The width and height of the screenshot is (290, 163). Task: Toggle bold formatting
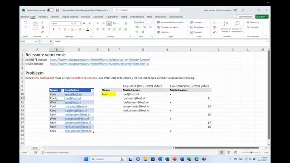pos(53,29)
